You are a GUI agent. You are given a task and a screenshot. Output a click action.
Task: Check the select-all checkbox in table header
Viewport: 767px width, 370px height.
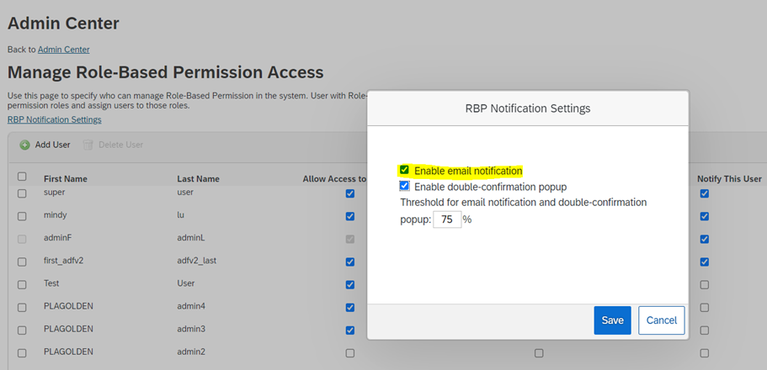pos(22,177)
